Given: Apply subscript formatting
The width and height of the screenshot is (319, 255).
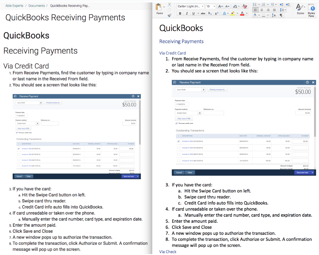Looking at the screenshot, I should [210, 13].
